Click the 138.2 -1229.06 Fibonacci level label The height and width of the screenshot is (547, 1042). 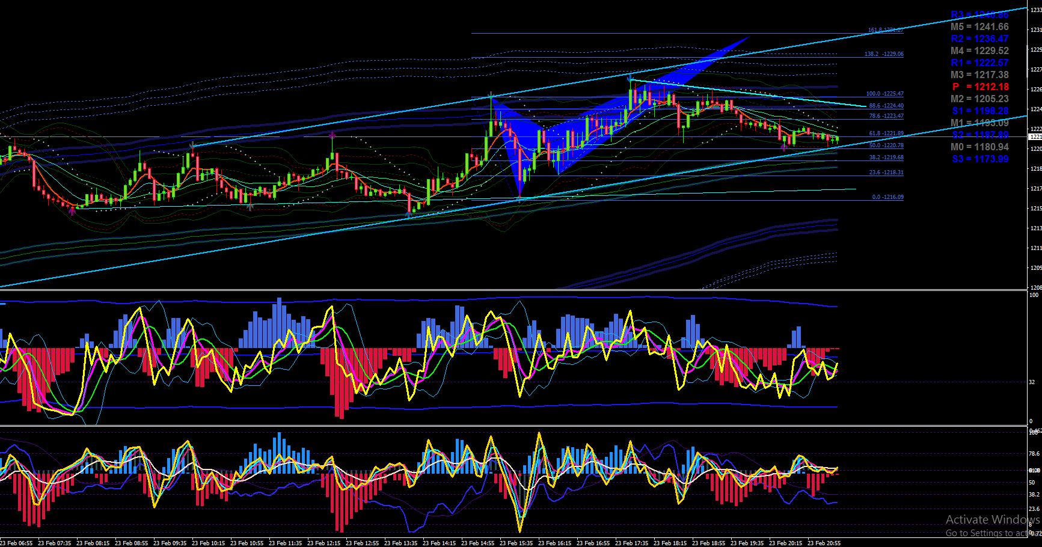(x=884, y=54)
